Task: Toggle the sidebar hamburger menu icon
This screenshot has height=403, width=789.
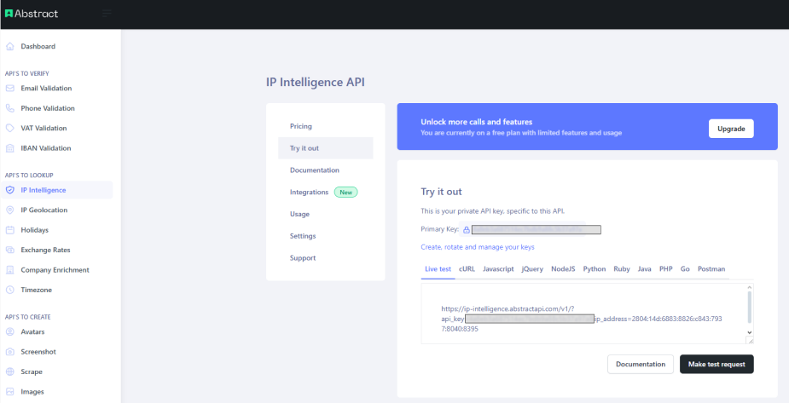Action: (107, 13)
